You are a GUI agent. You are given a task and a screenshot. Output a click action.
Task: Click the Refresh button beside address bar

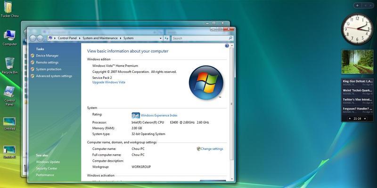click(x=167, y=38)
